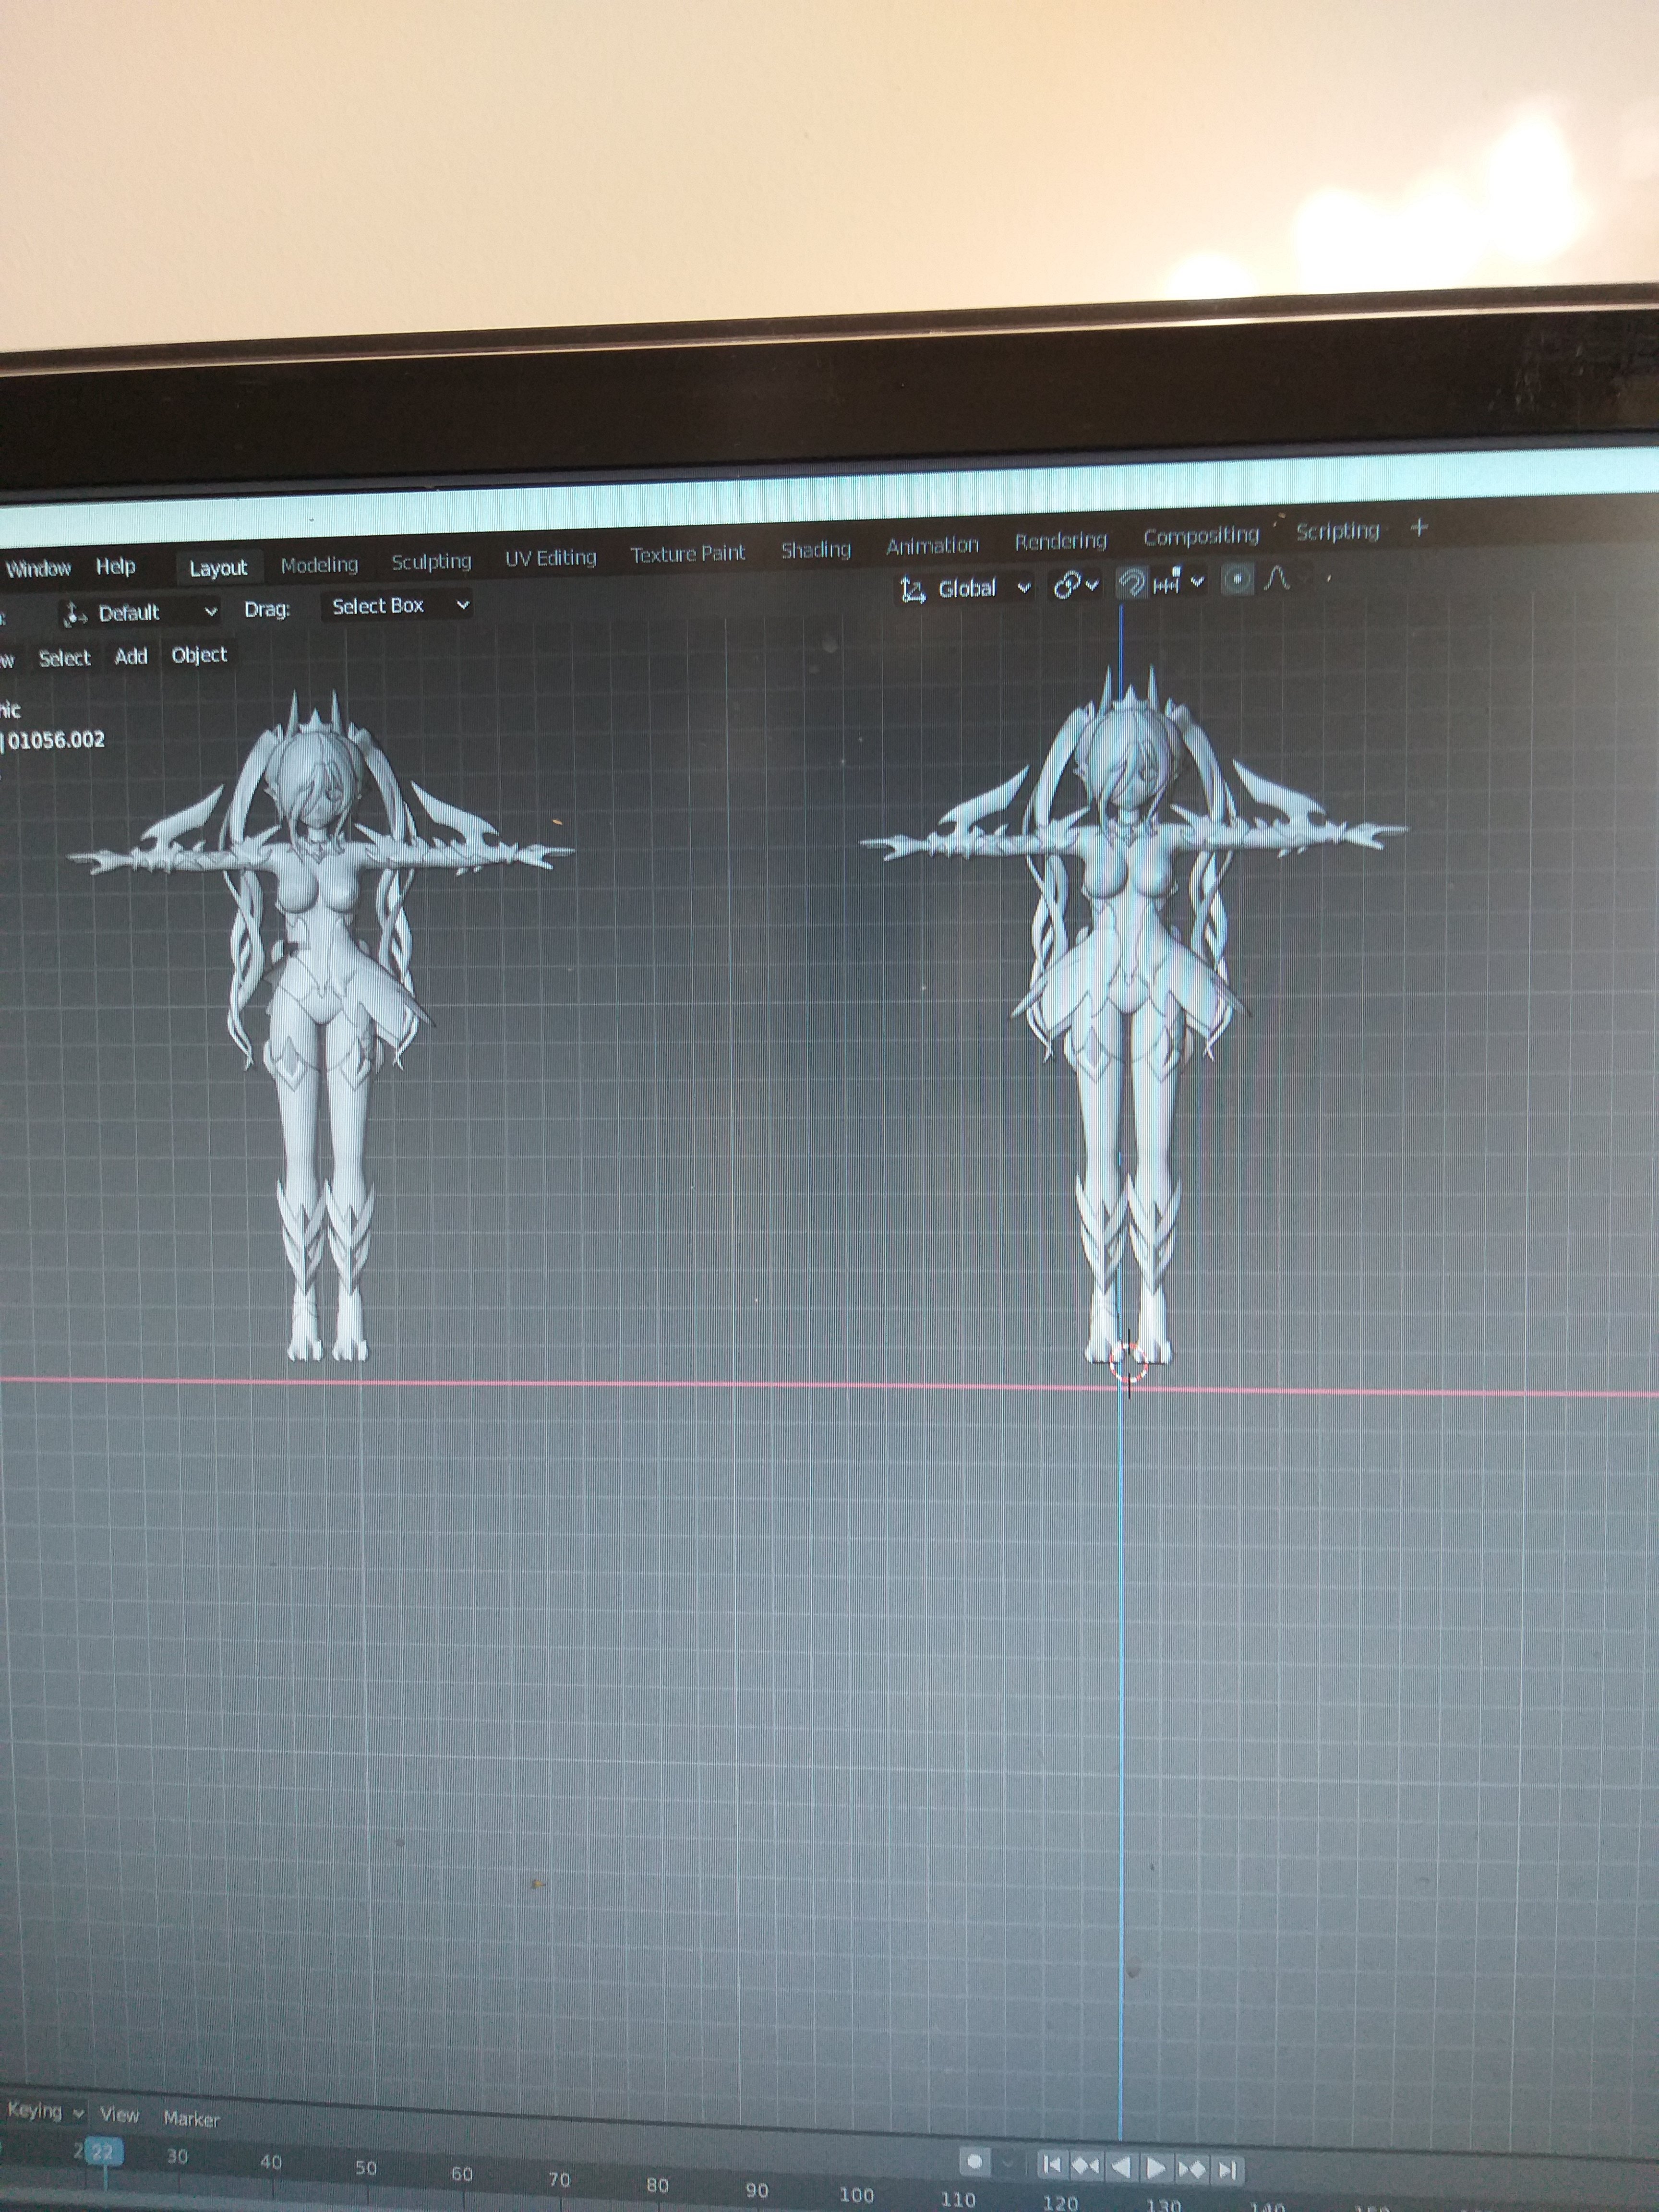Open the Help menu
Viewport: 1659px width, 2212px height.
coord(115,567)
